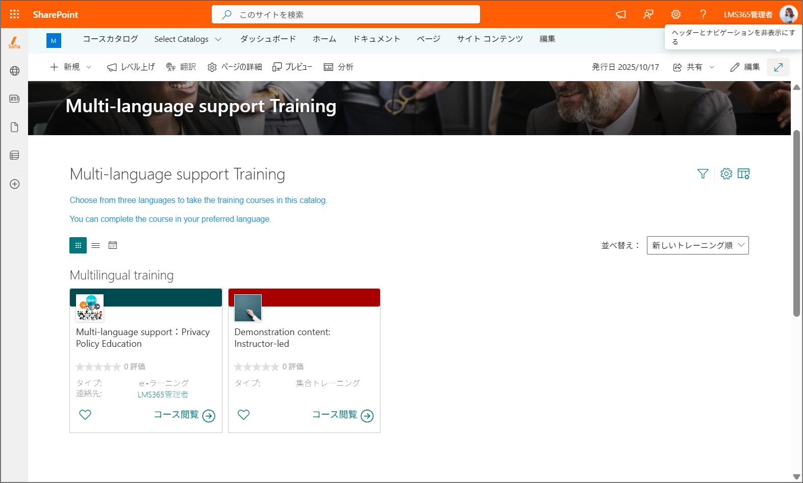Click コース閲覧 on Demonstration content card

pos(343,415)
